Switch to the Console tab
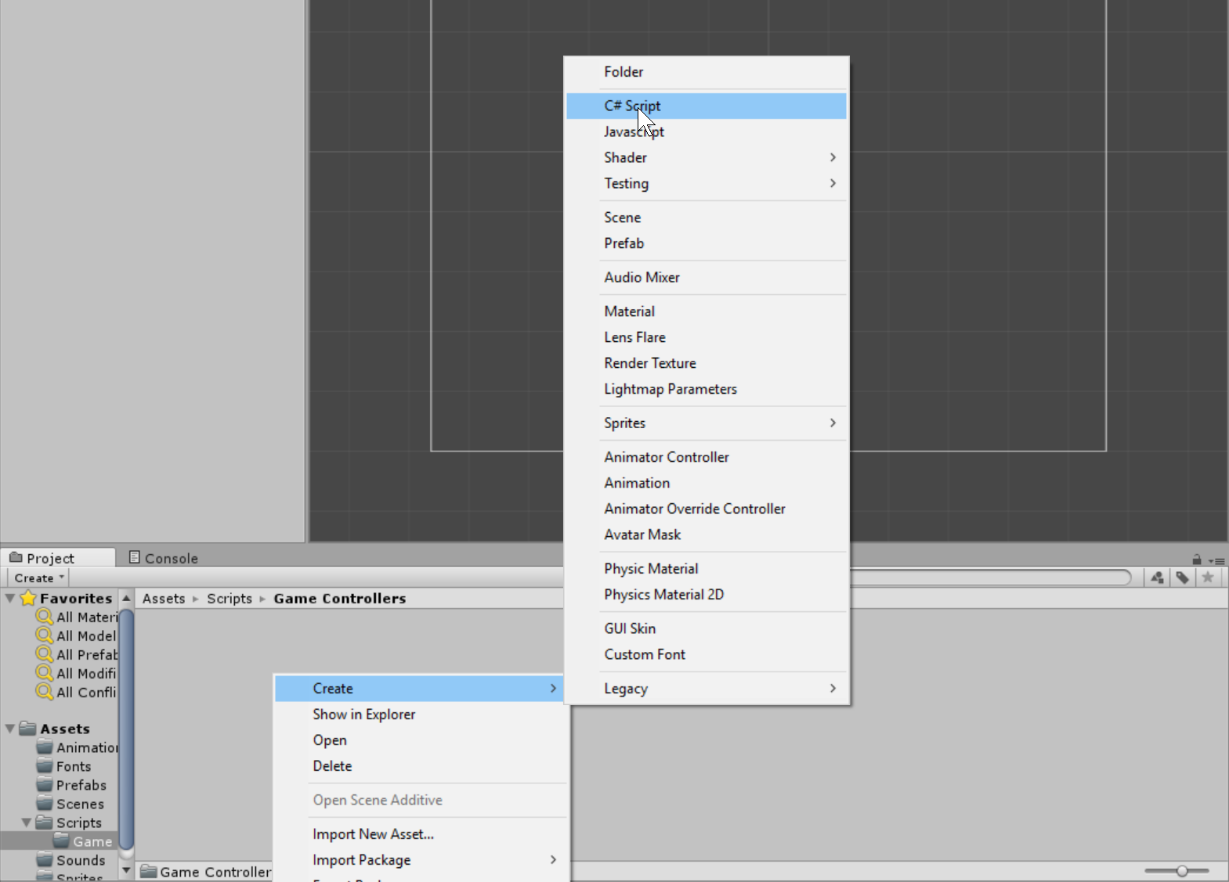Viewport: 1229px width, 882px height. [164, 558]
